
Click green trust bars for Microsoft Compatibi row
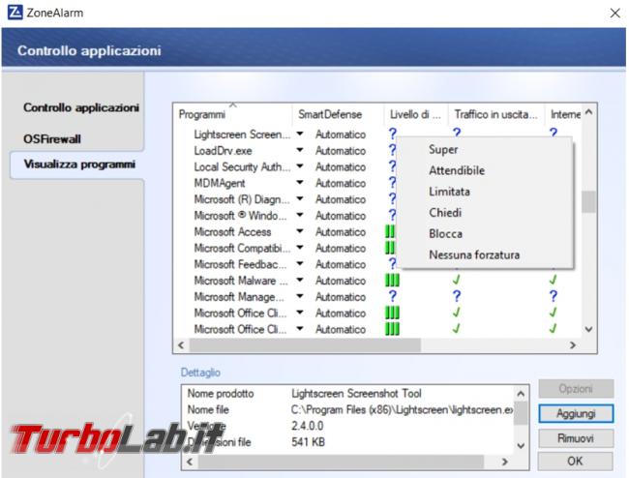(x=390, y=248)
